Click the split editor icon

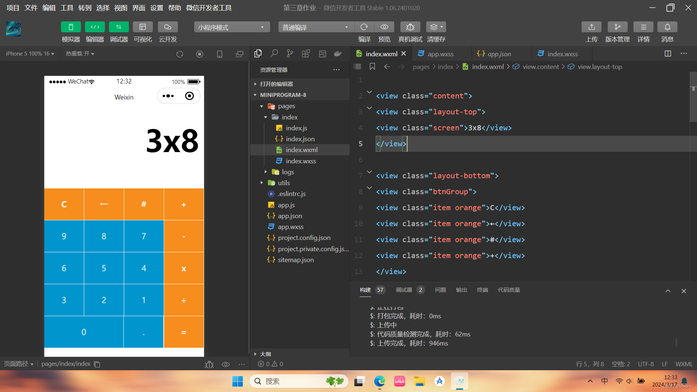pyautogui.click(x=668, y=54)
